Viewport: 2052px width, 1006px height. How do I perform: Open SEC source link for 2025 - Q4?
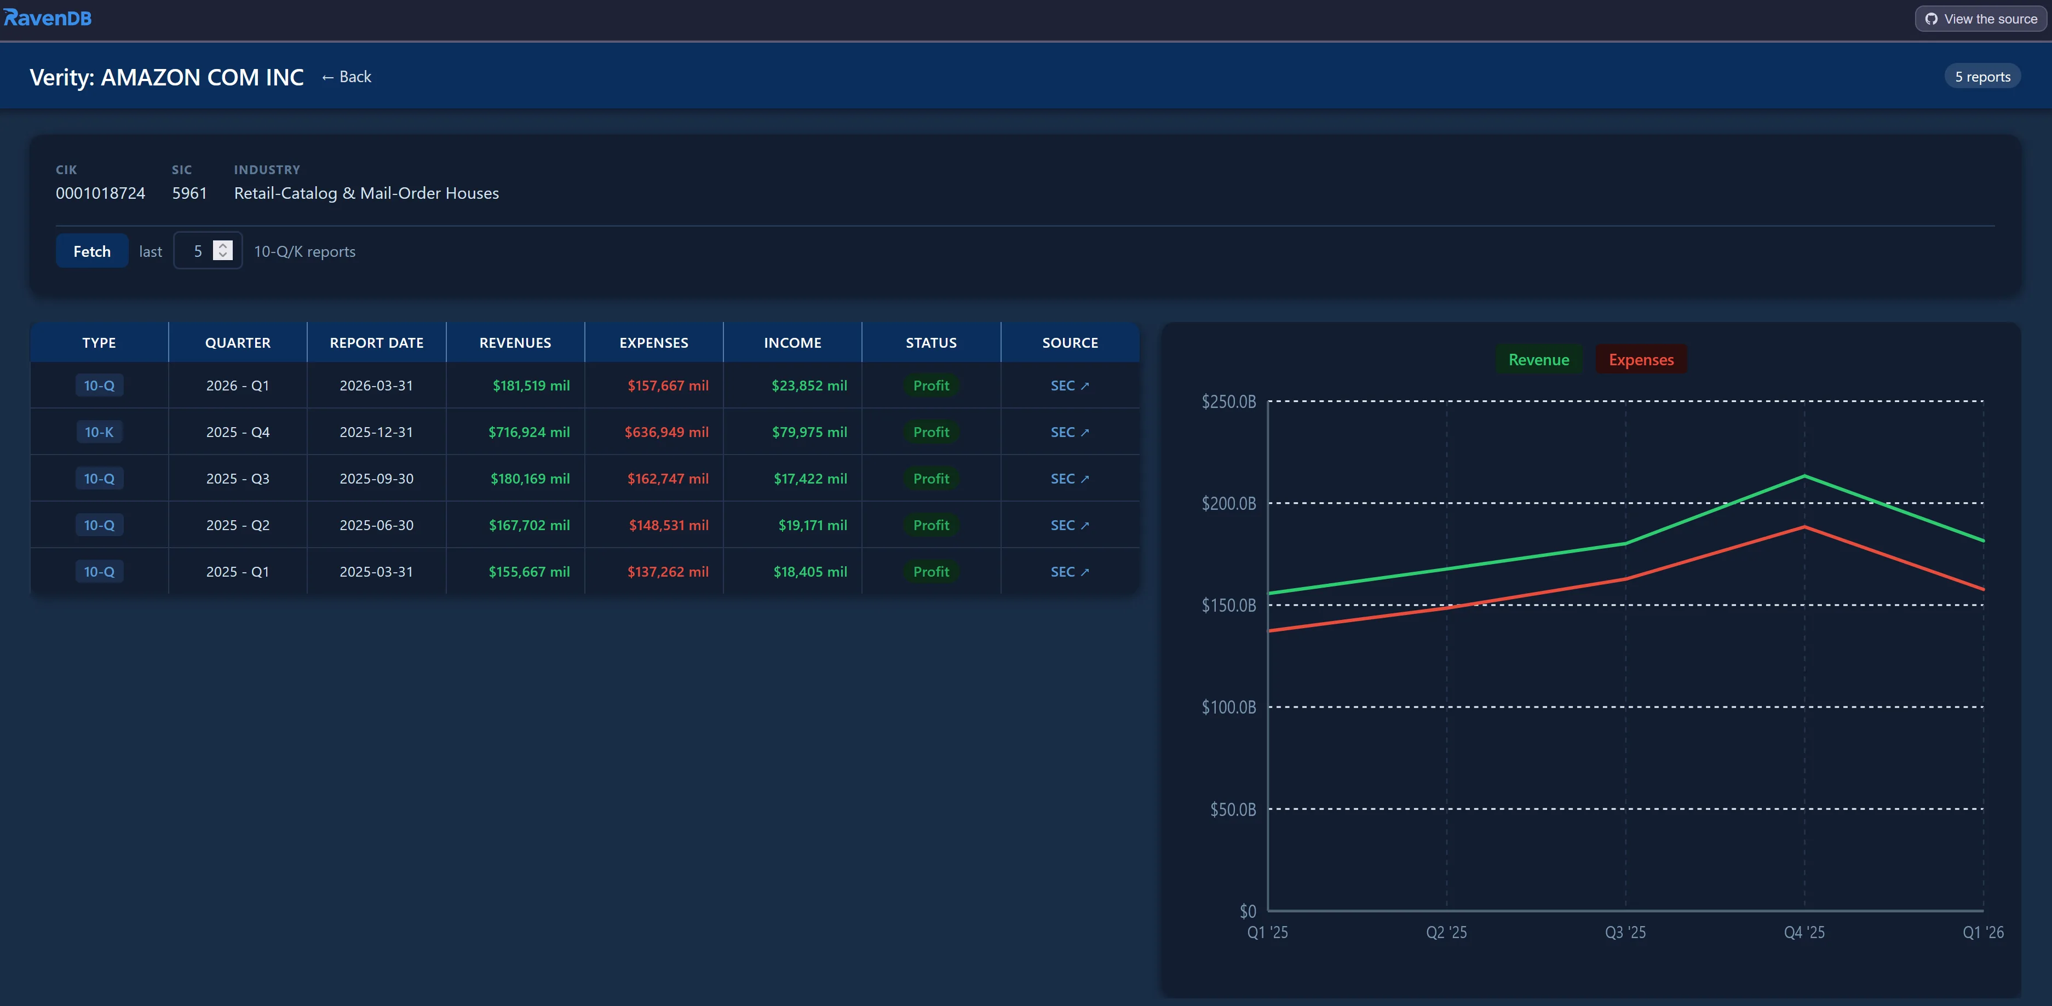(1069, 432)
